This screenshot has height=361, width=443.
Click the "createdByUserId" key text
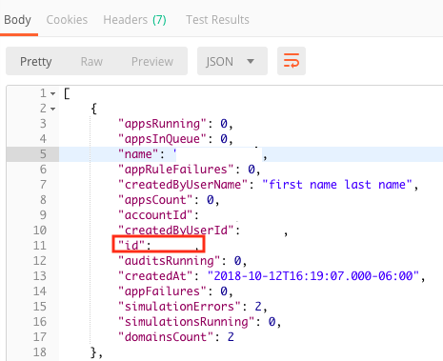(x=176, y=231)
